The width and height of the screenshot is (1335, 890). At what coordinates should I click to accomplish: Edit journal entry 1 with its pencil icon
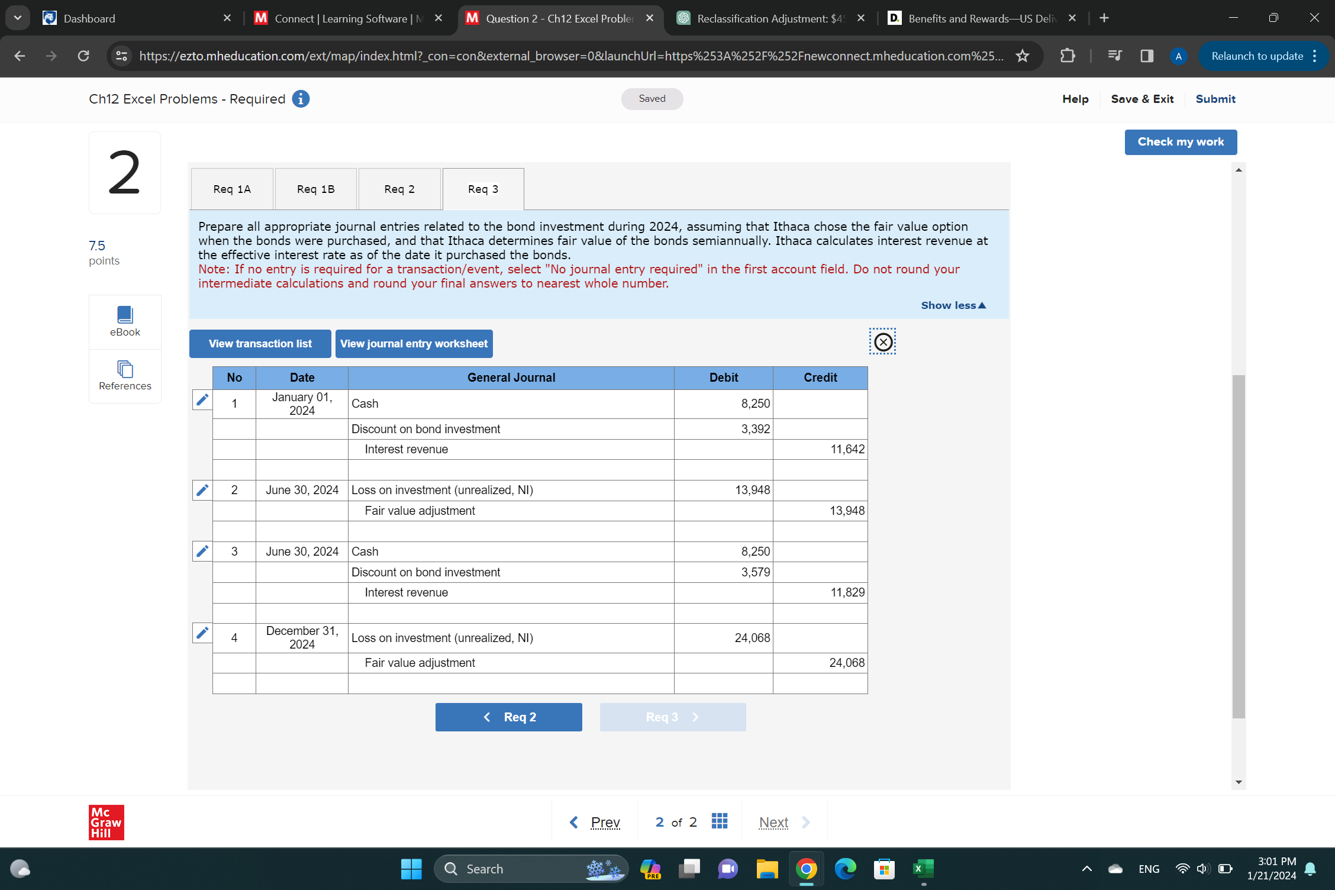pos(201,400)
